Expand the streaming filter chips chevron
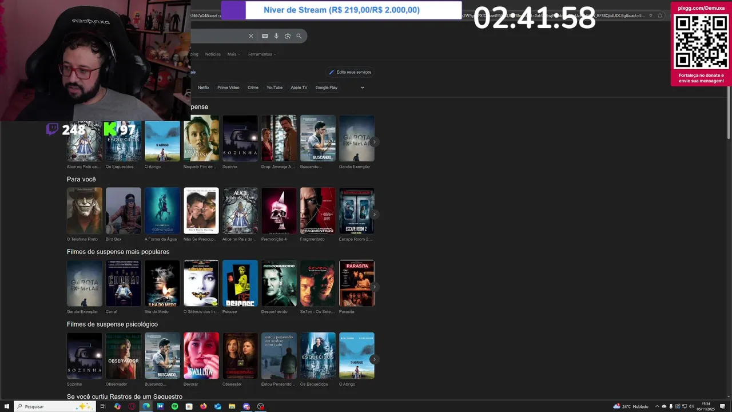This screenshot has width=732, height=412. (363, 88)
